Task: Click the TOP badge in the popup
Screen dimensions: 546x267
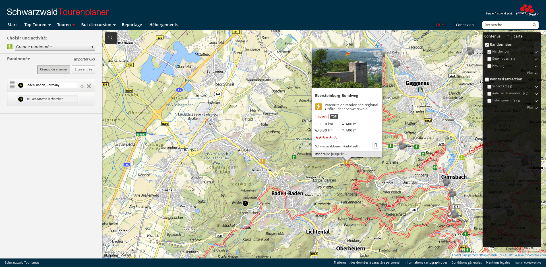Action: tap(334, 116)
